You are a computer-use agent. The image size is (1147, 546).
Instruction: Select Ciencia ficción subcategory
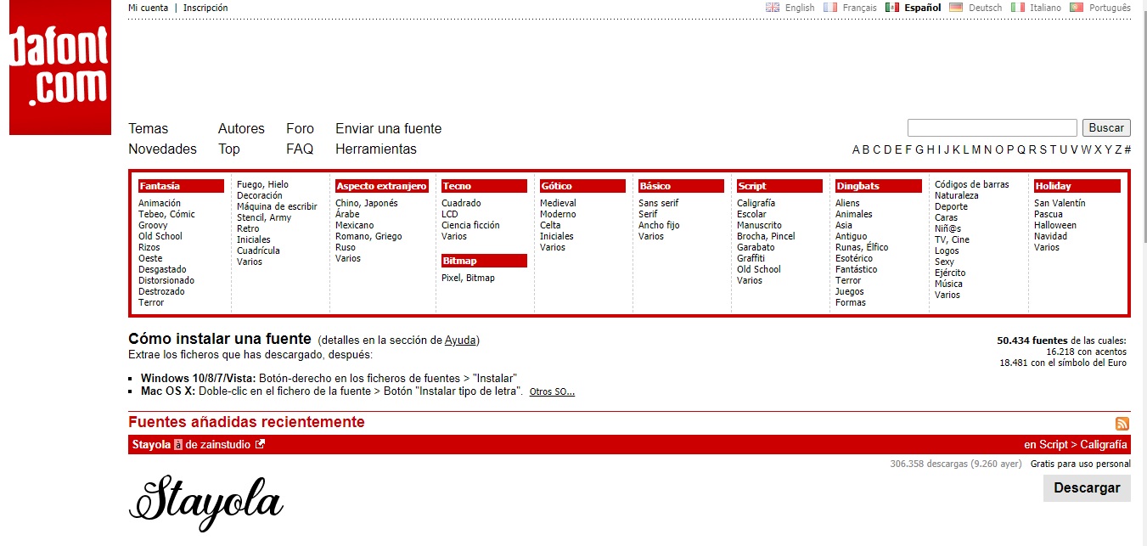tap(470, 225)
